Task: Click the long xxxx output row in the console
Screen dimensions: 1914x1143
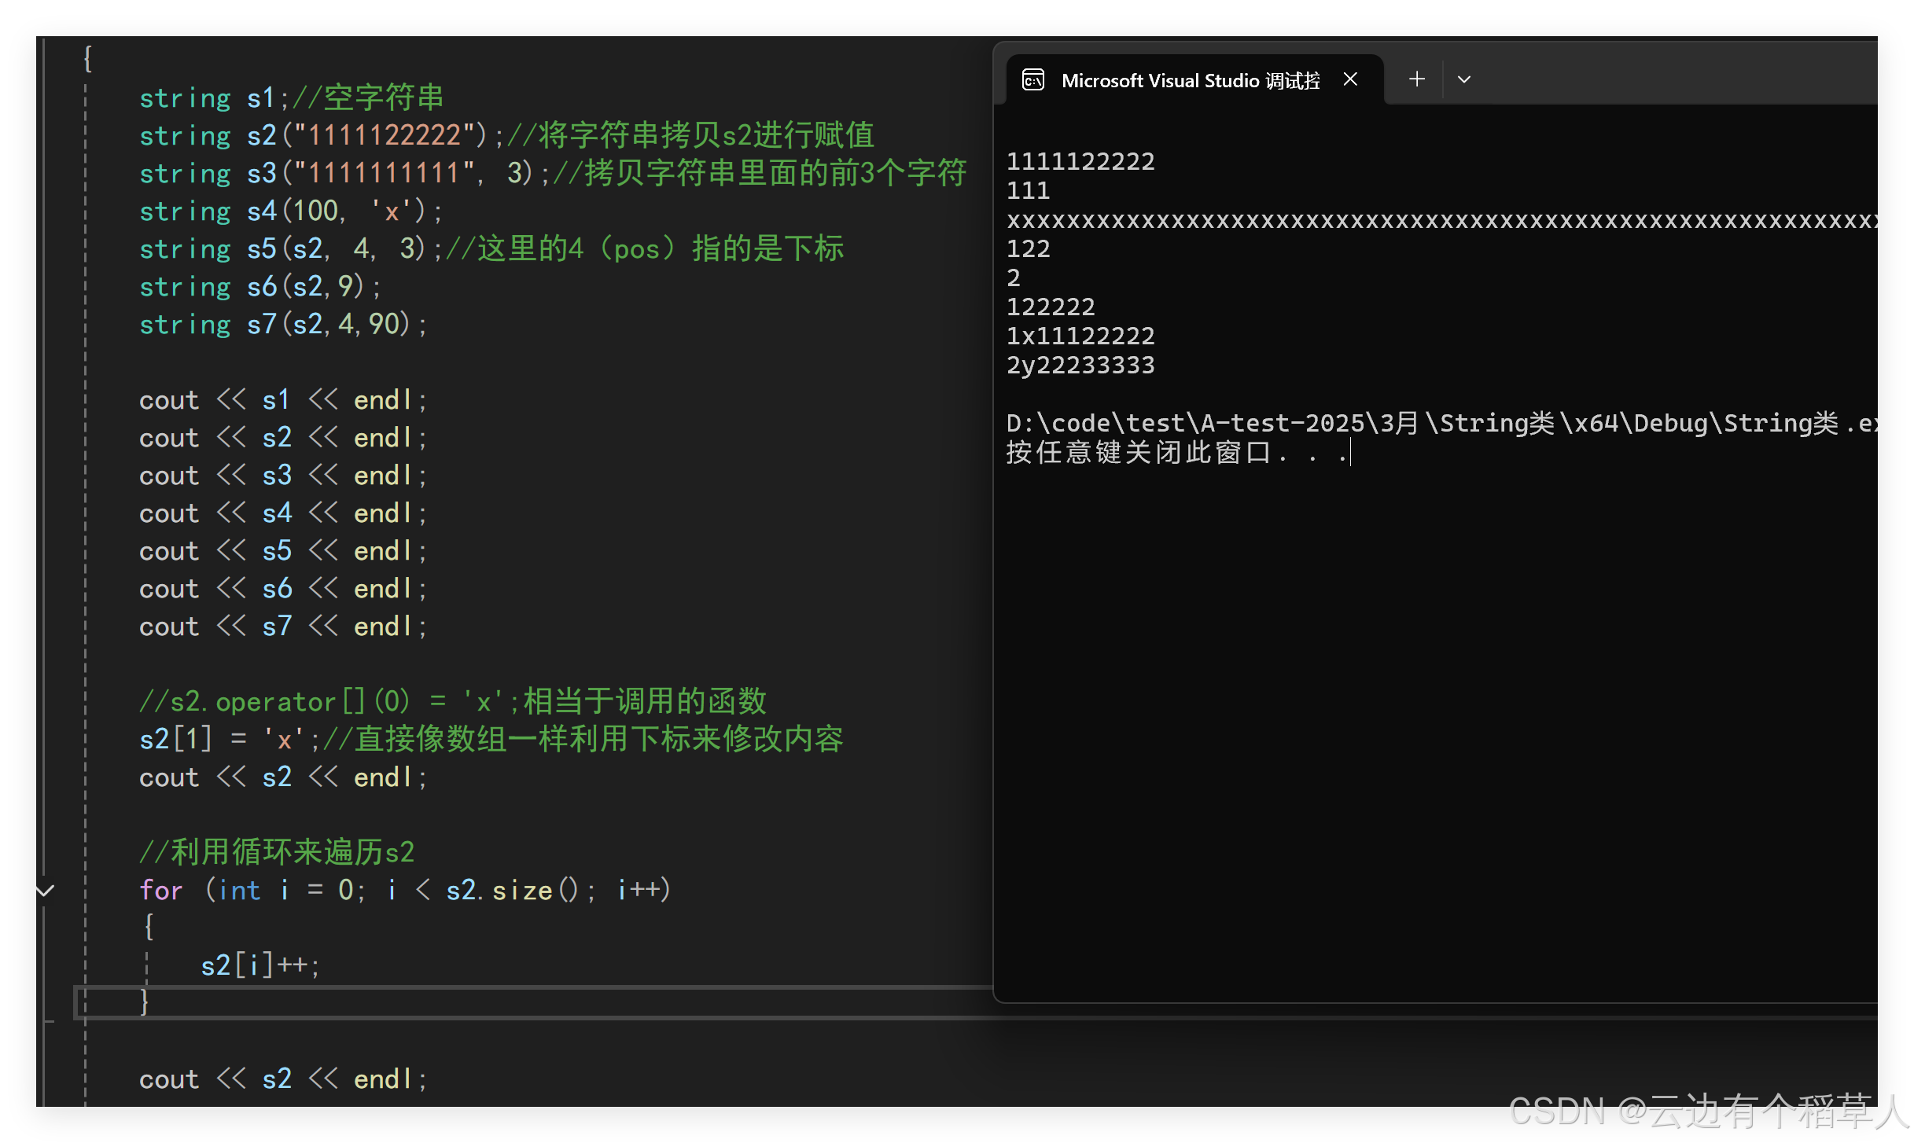Action: (1439, 220)
